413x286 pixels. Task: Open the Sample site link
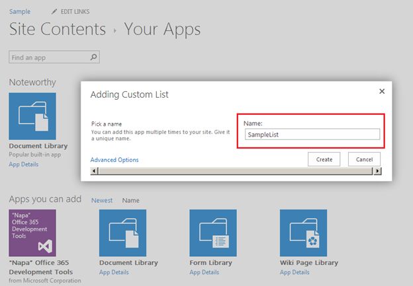point(20,12)
